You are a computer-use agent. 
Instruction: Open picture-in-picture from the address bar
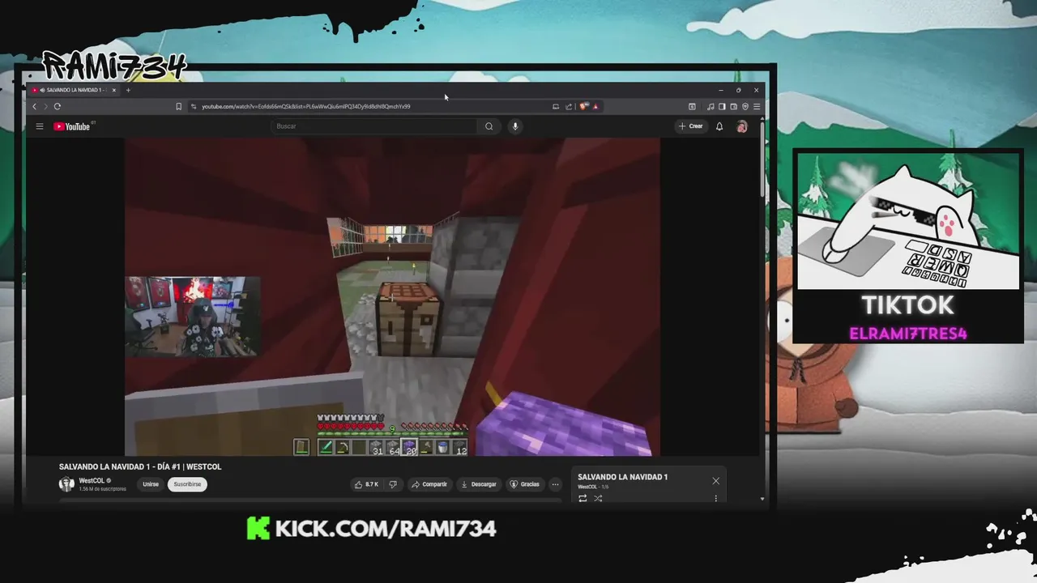[555, 106]
